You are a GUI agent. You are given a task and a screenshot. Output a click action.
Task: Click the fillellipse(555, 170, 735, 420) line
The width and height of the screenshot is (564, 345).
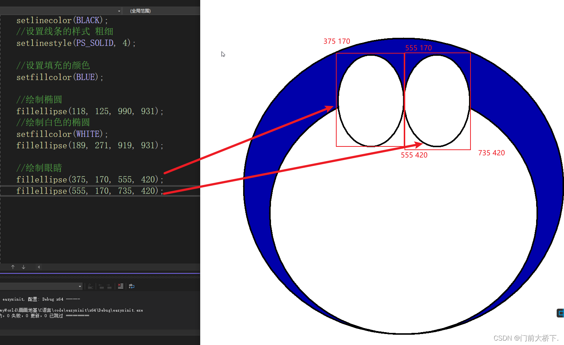90,191
